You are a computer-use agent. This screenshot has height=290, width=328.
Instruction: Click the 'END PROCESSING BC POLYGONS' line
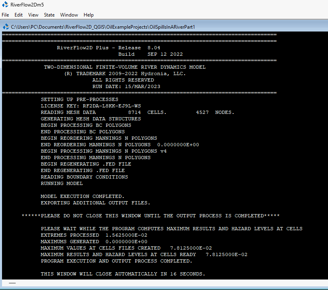[x=83, y=132]
